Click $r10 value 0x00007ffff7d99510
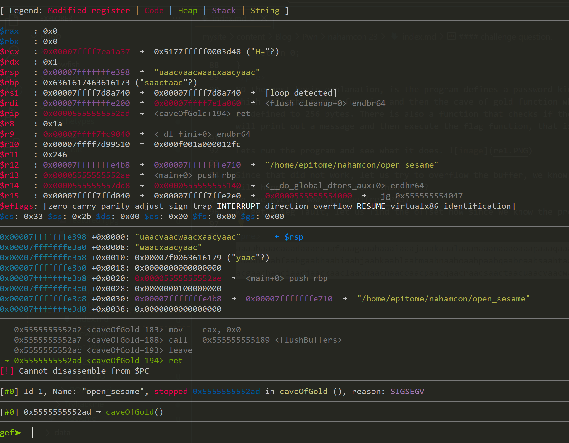This screenshot has height=443, width=569. click(87, 144)
